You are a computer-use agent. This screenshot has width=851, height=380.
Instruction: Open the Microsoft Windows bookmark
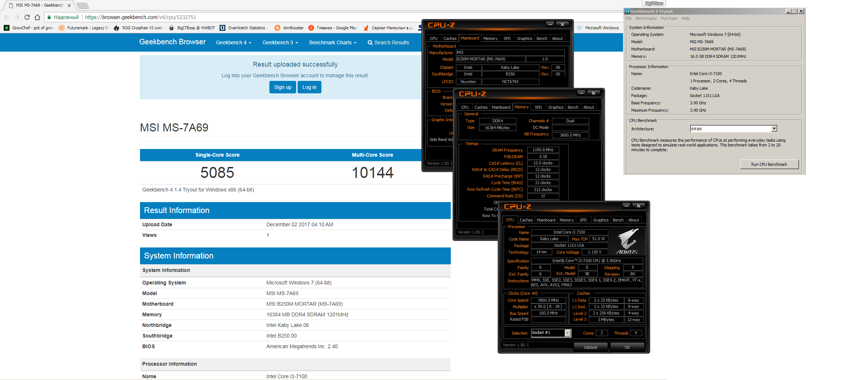point(598,28)
